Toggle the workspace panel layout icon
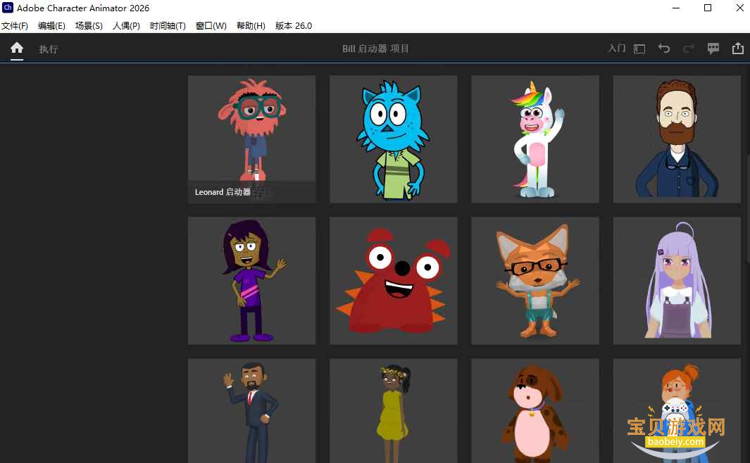Image resolution: width=750 pixels, height=463 pixels. click(639, 49)
